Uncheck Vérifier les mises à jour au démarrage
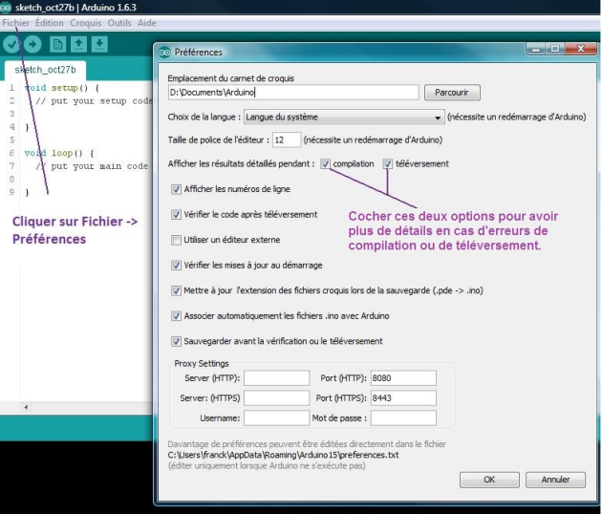Image resolution: width=602 pixels, height=514 pixels. click(x=176, y=266)
